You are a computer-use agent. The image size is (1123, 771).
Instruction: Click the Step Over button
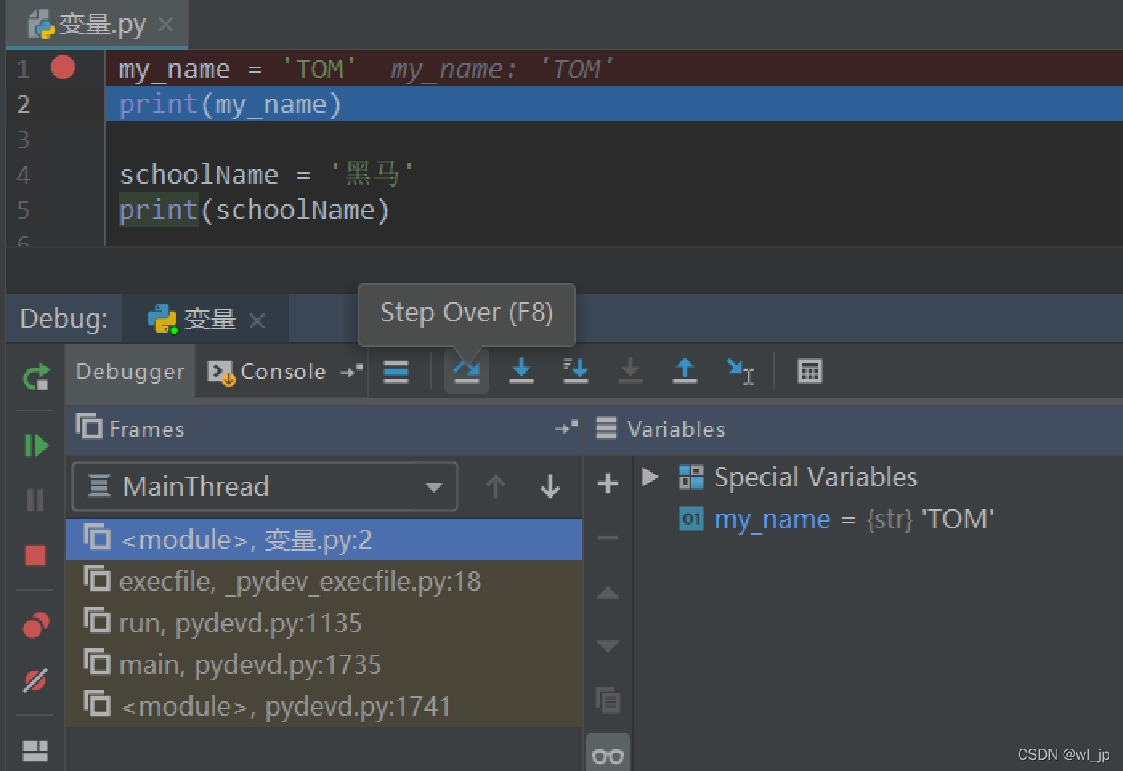[x=467, y=371]
